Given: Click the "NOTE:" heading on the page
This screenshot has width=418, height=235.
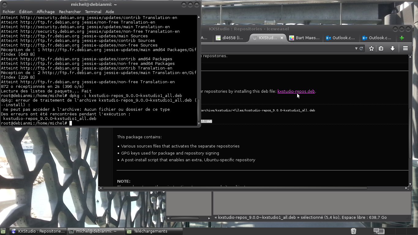Looking at the screenshot, I should pos(124,181).
